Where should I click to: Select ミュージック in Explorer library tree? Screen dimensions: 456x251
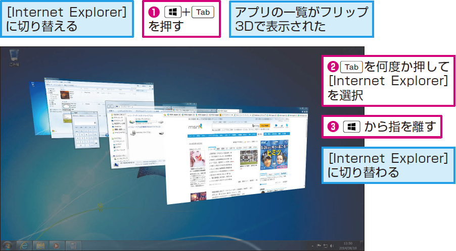[x=120, y=150]
